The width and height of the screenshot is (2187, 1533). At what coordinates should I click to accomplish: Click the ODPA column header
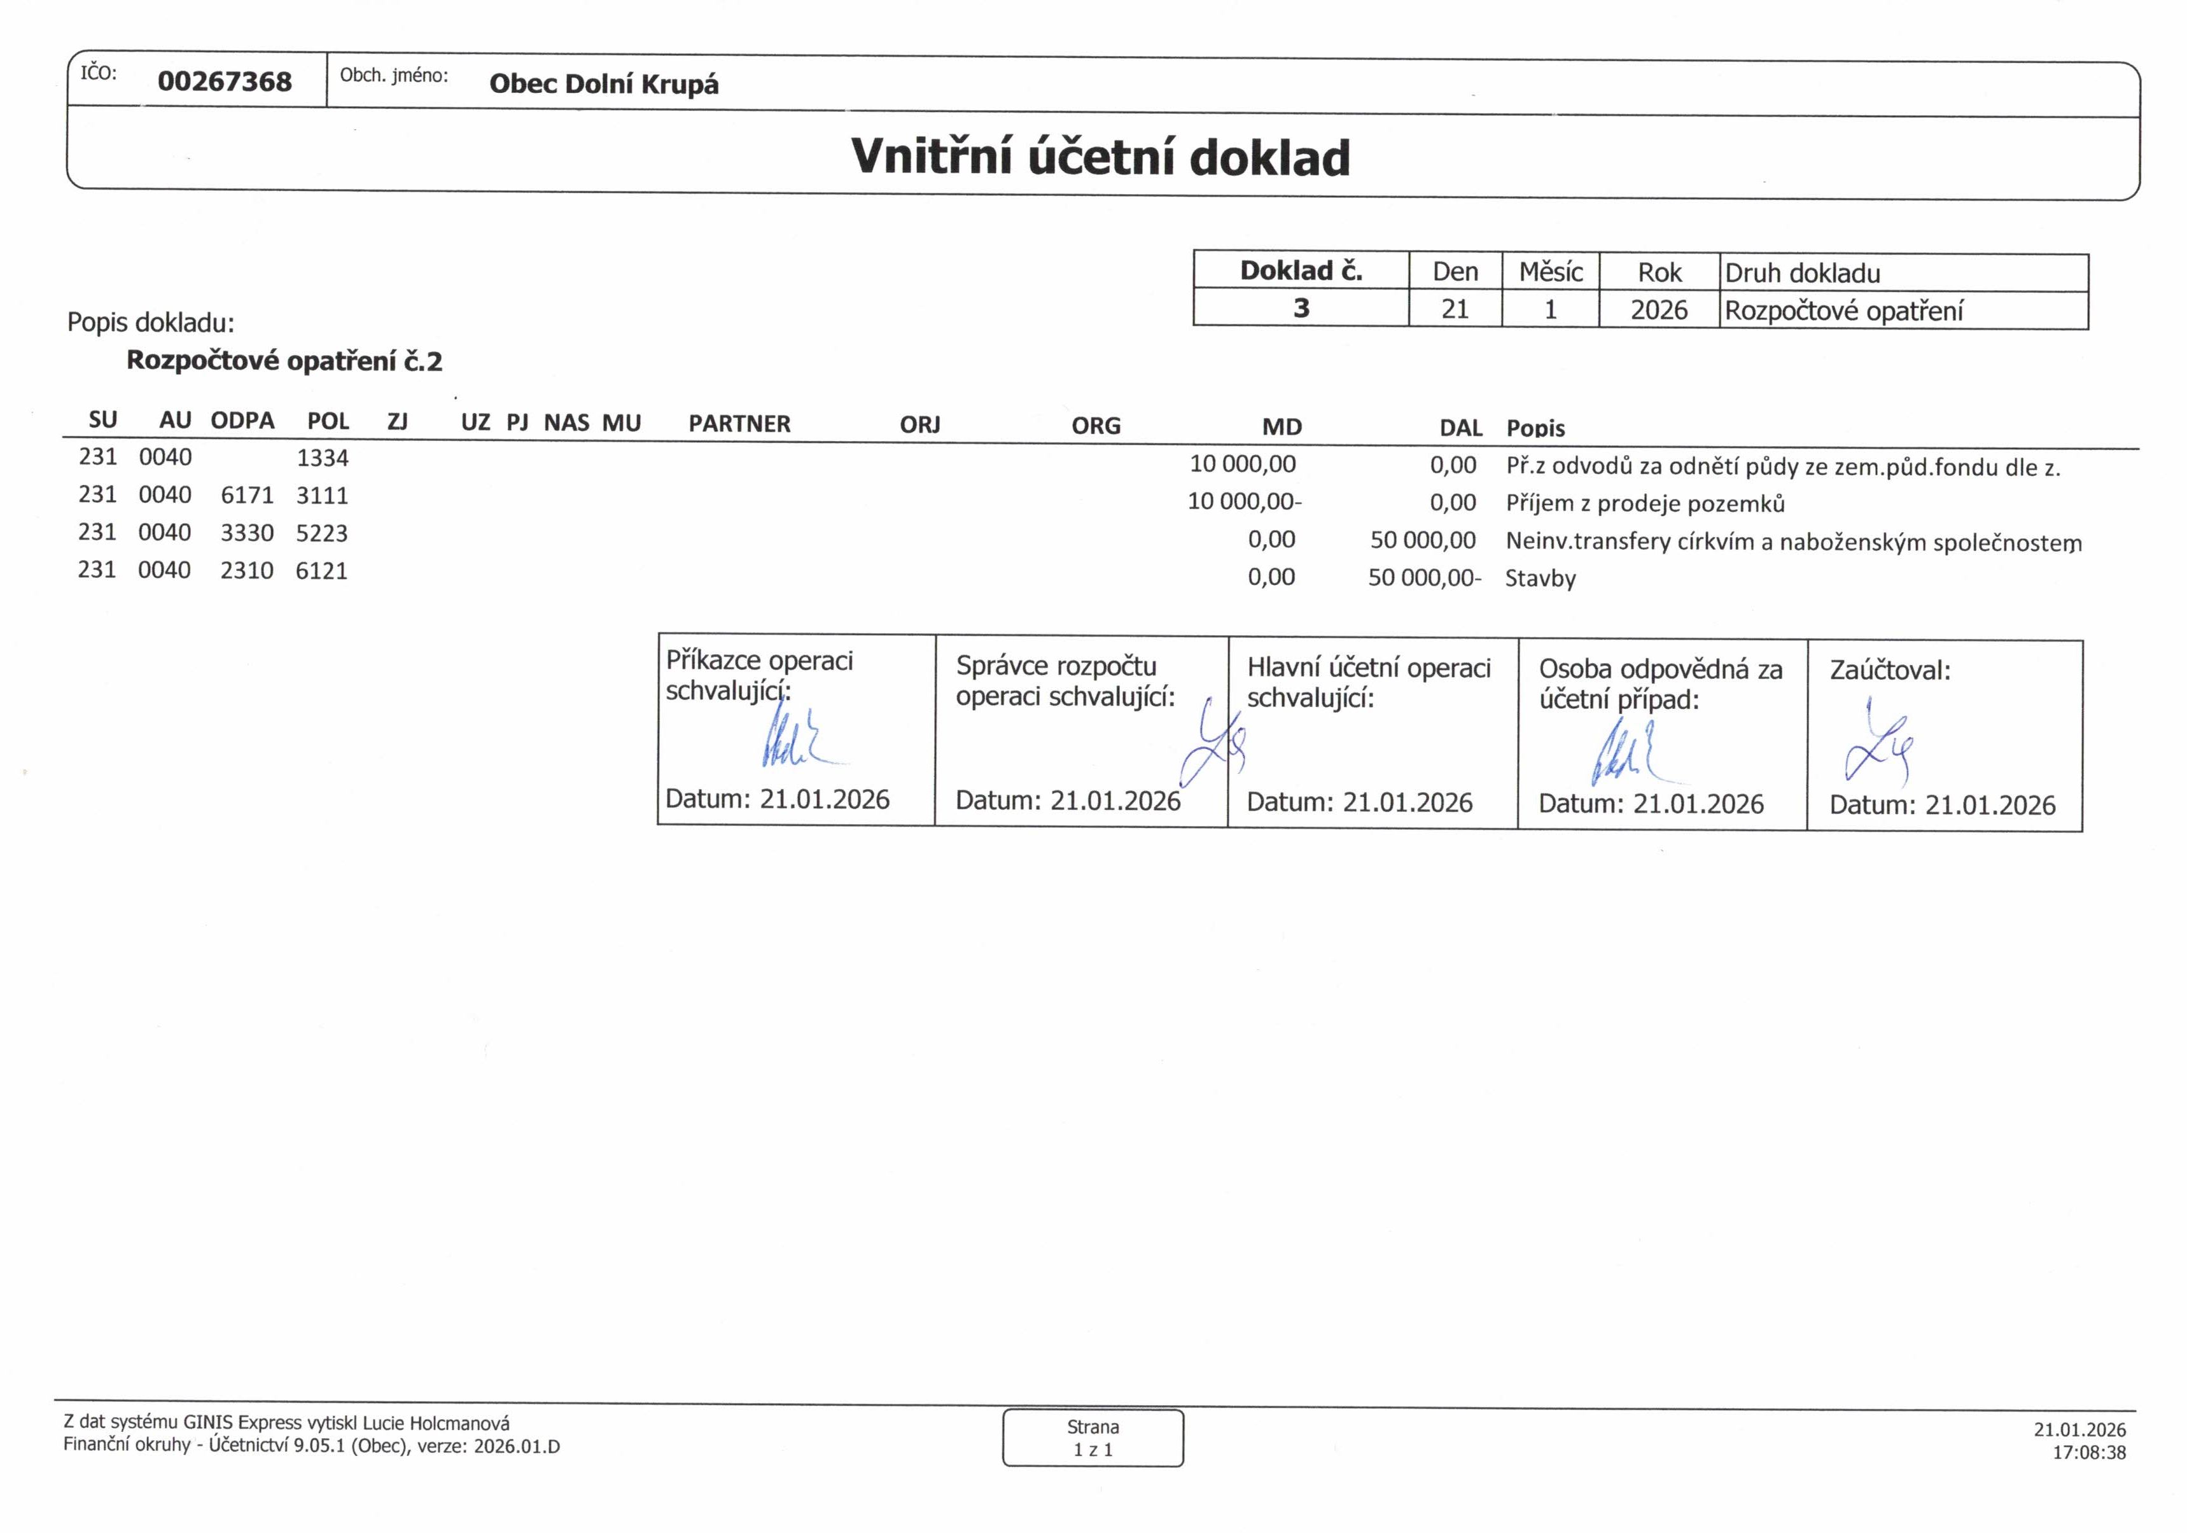[x=242, y=420]
